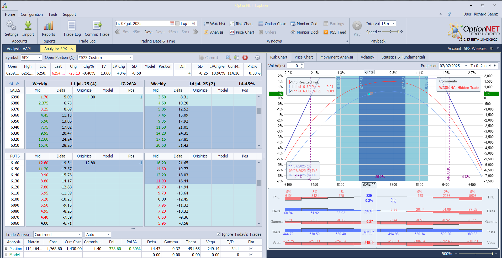Open the Volatility chart tab
The height and width of the screenshot is (258, 502).
pos(367,57)
